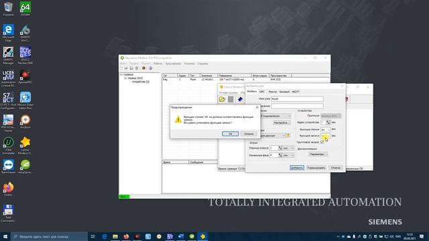Screen dimensions: 429x241
Task: Click Отмена in the warning dialog
Action: point(249,134)
